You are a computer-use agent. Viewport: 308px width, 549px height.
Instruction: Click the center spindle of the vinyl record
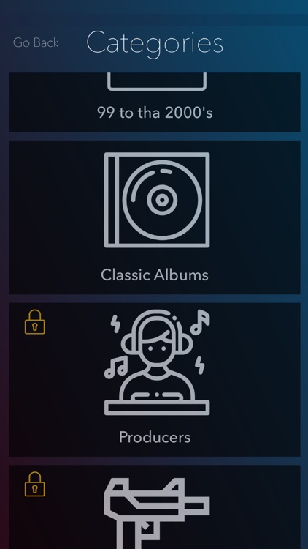[x=162, y=200]
